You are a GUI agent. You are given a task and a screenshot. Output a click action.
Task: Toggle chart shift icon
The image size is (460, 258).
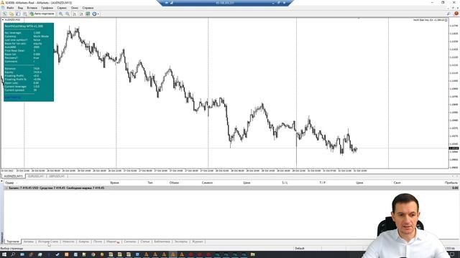click(81, 14)
